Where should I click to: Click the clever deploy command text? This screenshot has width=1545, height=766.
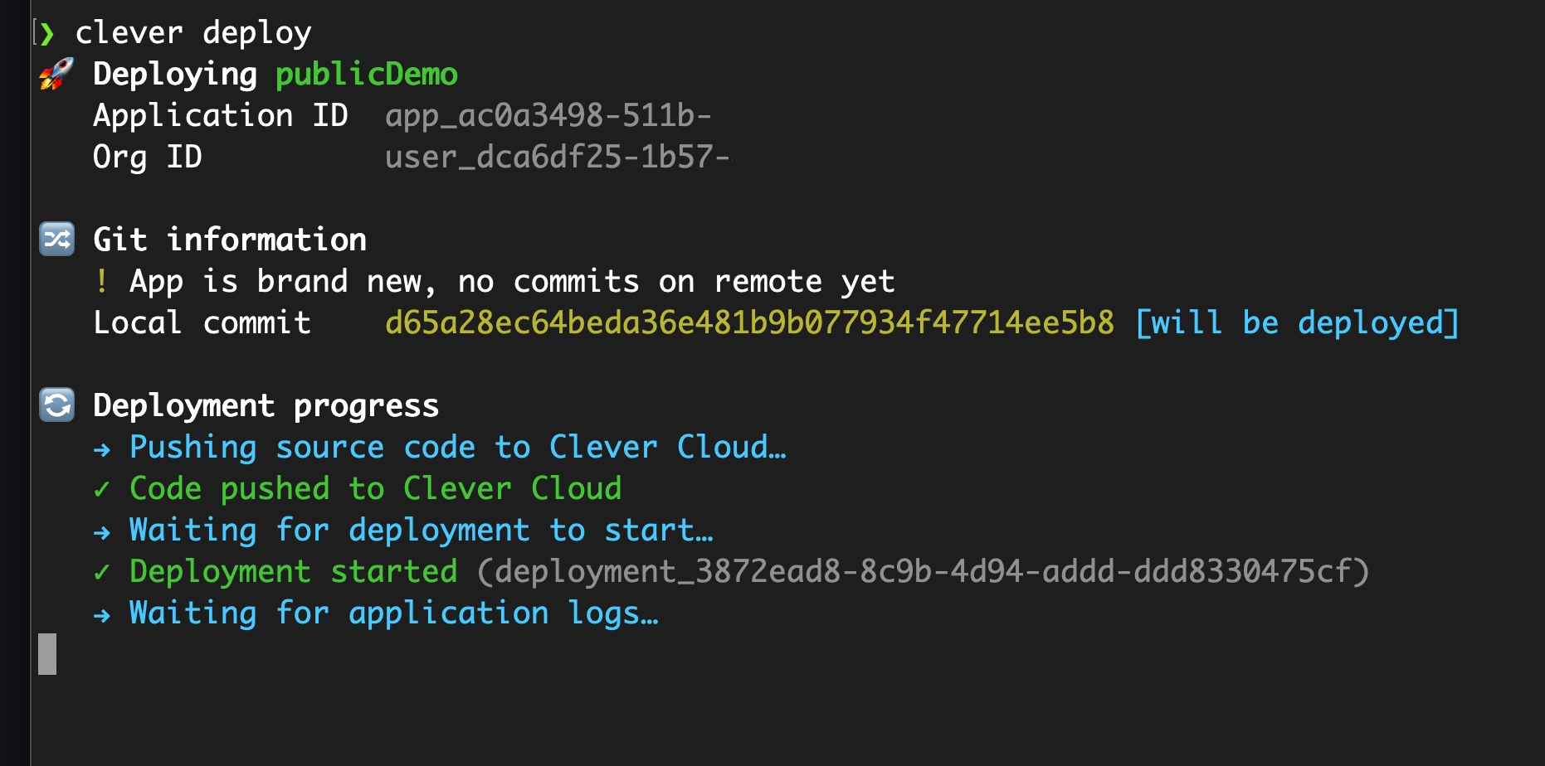tap(193, 33)
